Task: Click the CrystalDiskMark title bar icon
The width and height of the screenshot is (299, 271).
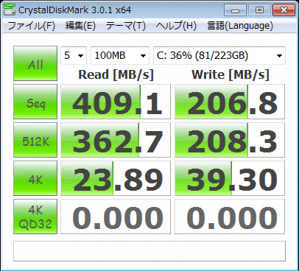Action: click(10, 10)
